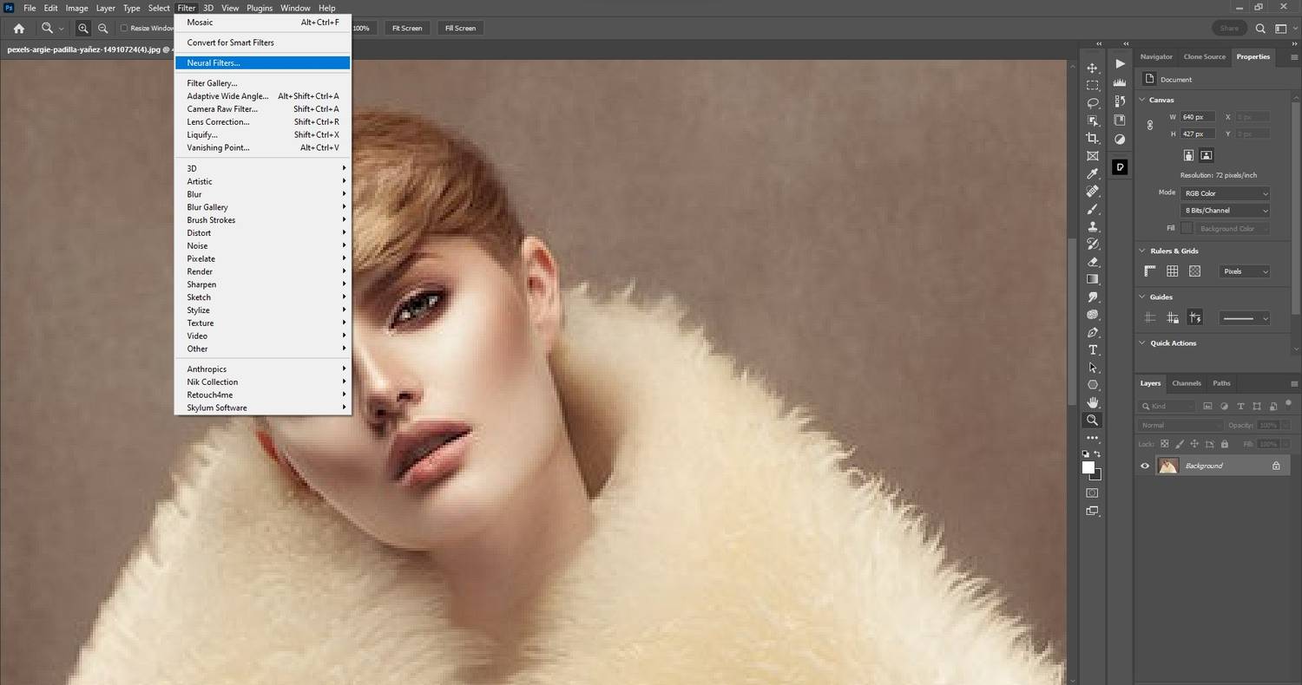Viewport: 1302px width, 685px height.
Task: Select the Type tool
Action: [1093, 349]
